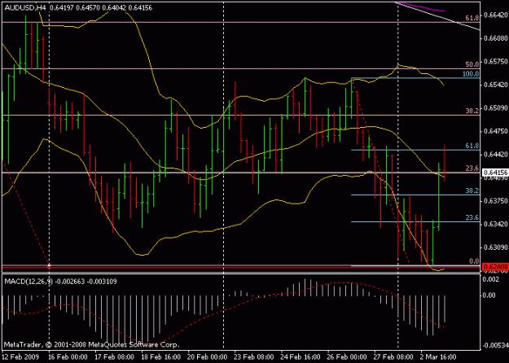The width and height of the screenshot is (509, 363).
Task: Click the 0.65090 price axis label
Action: (x=495, y=107)
